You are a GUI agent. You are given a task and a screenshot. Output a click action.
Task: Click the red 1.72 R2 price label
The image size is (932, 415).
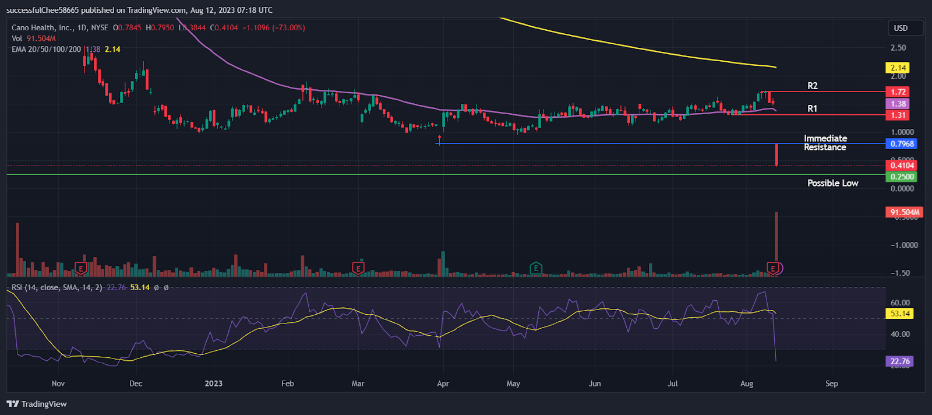click(898, 92)
